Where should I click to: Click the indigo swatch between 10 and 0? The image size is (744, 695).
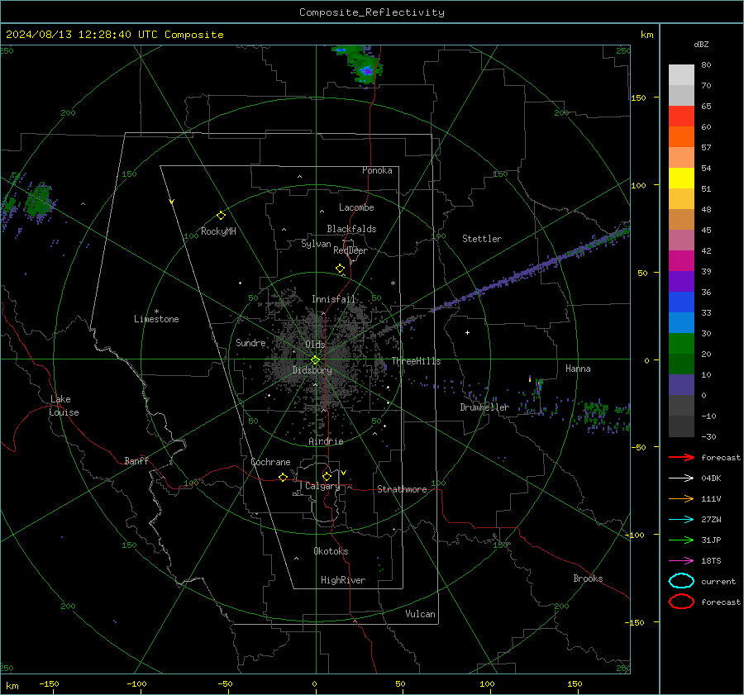click(681, 385)
